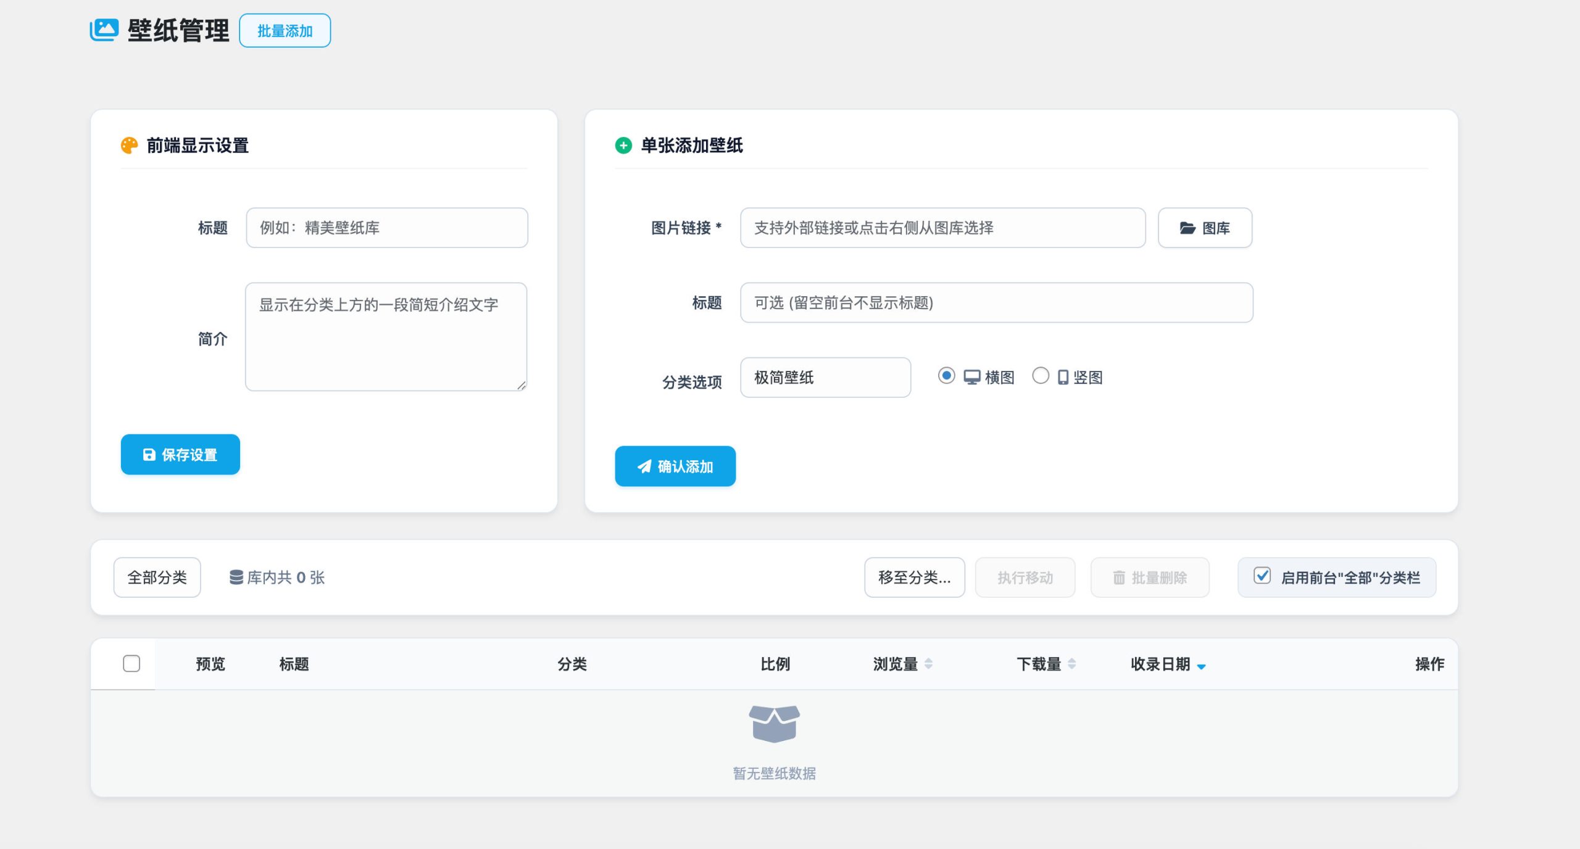This screenshot has width=1580, height=849.
Task: Click the orange palette icon beside 前端显示设置
Action: (129, 146)
